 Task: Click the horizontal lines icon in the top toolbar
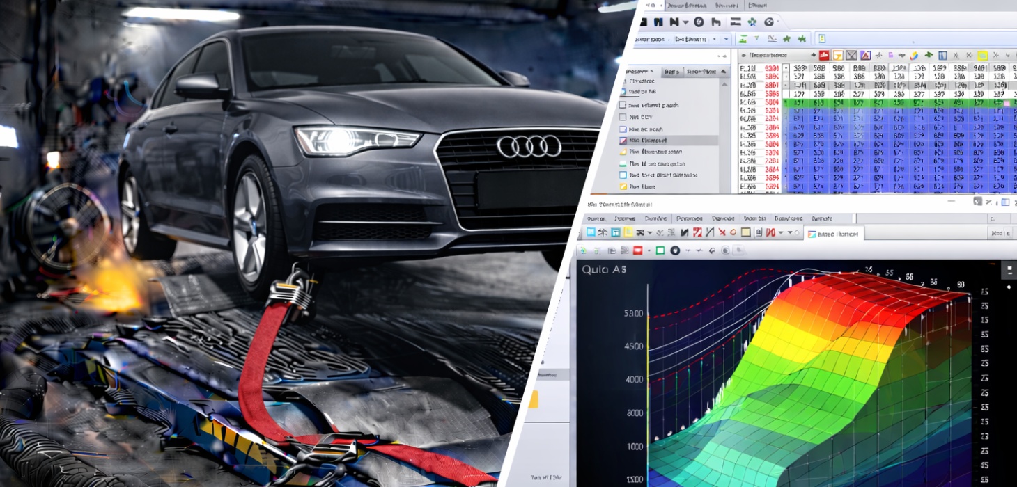point(736,22)
